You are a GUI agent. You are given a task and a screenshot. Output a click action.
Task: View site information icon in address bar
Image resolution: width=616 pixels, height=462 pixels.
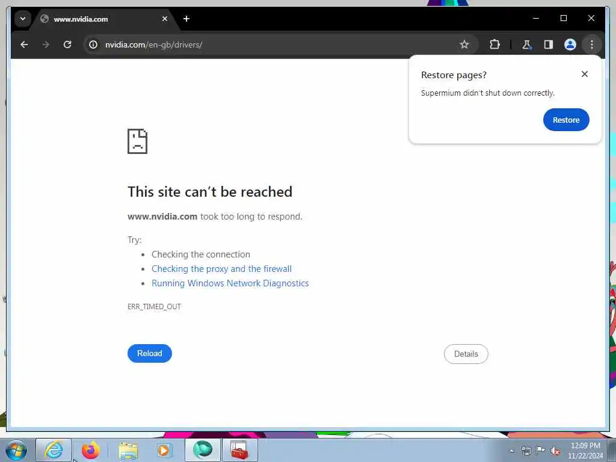(x=93, y=45)
